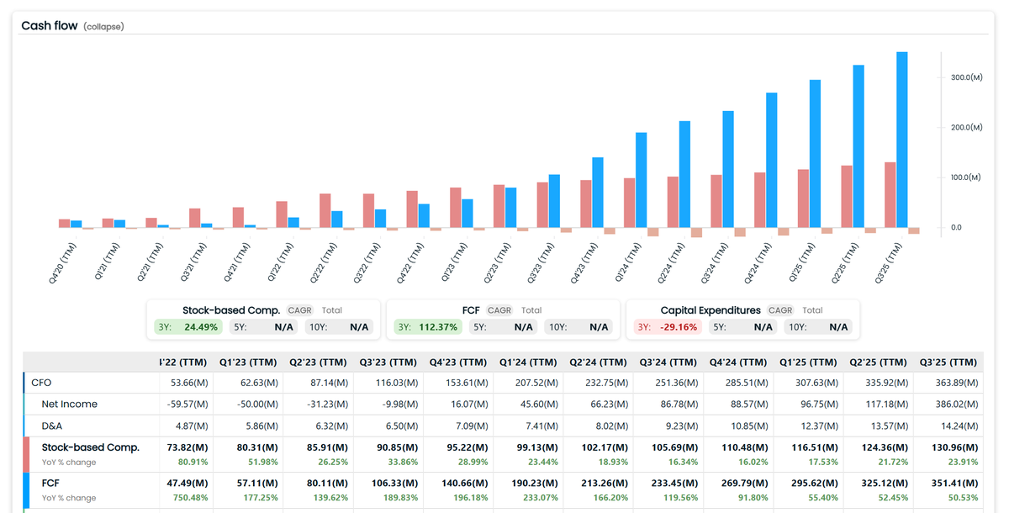Select CAGR in the FCF card

coord(499,310)
